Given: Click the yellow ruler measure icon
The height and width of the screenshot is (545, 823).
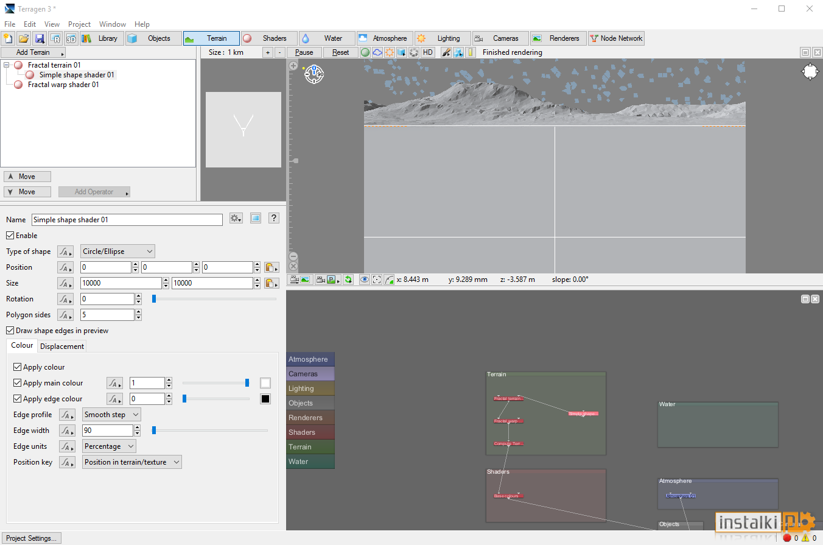Looking at the screenshot, I should 471,52.
